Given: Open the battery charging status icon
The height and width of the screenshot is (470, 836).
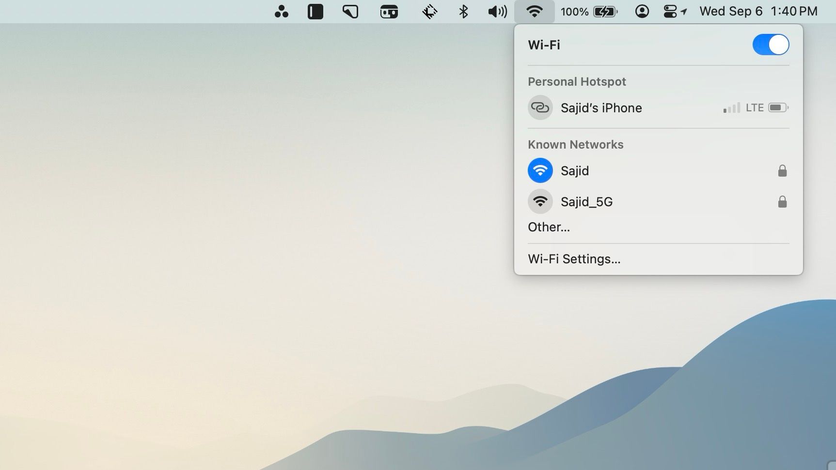Looking at the screenshot, I should 605,11.
